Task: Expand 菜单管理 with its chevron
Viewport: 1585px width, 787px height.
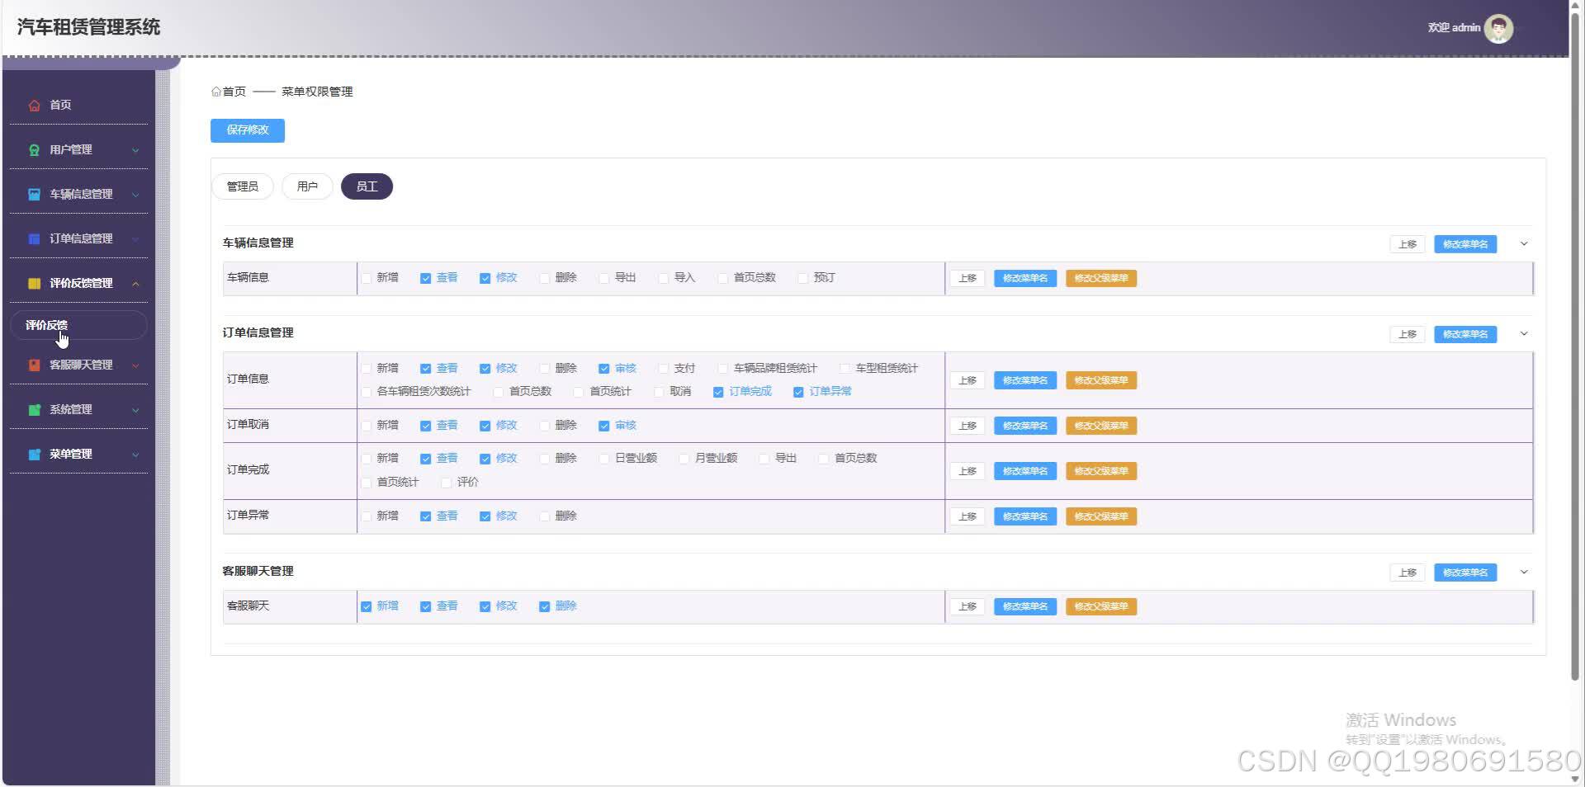Action: point(135,455)
